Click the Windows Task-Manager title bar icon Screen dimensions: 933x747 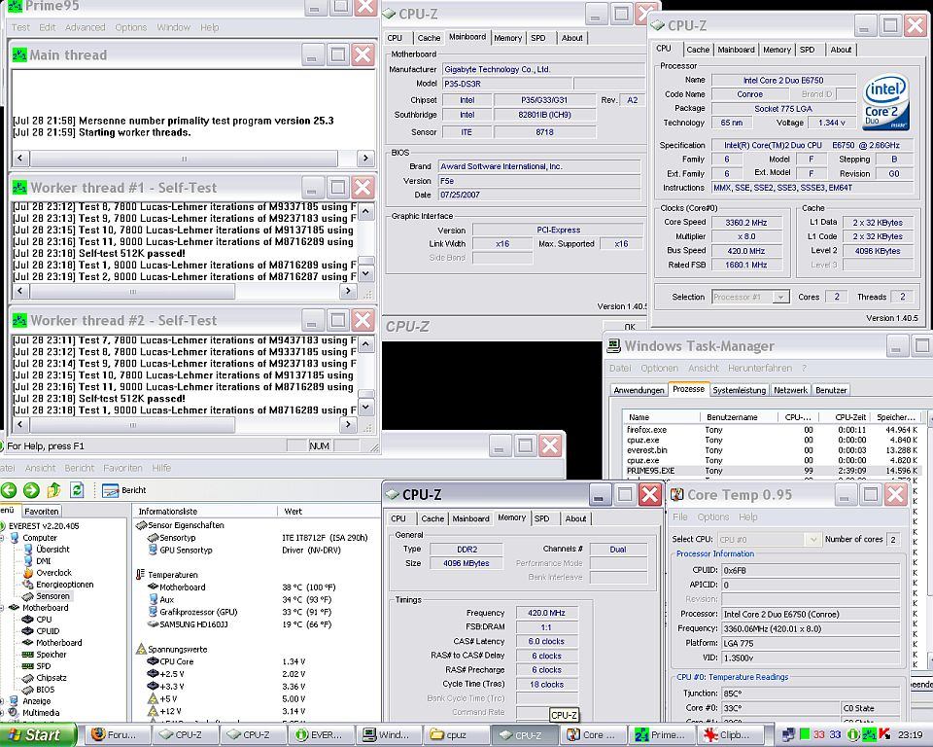pos(613,346)
